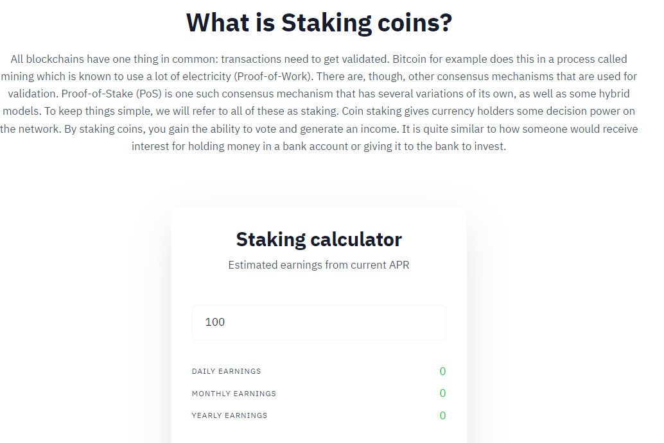This screenshot has width=664, height=443.
Task: Click the YEARLY EARNINGS label
Action: pyautogui.click(x=229, y=415)
